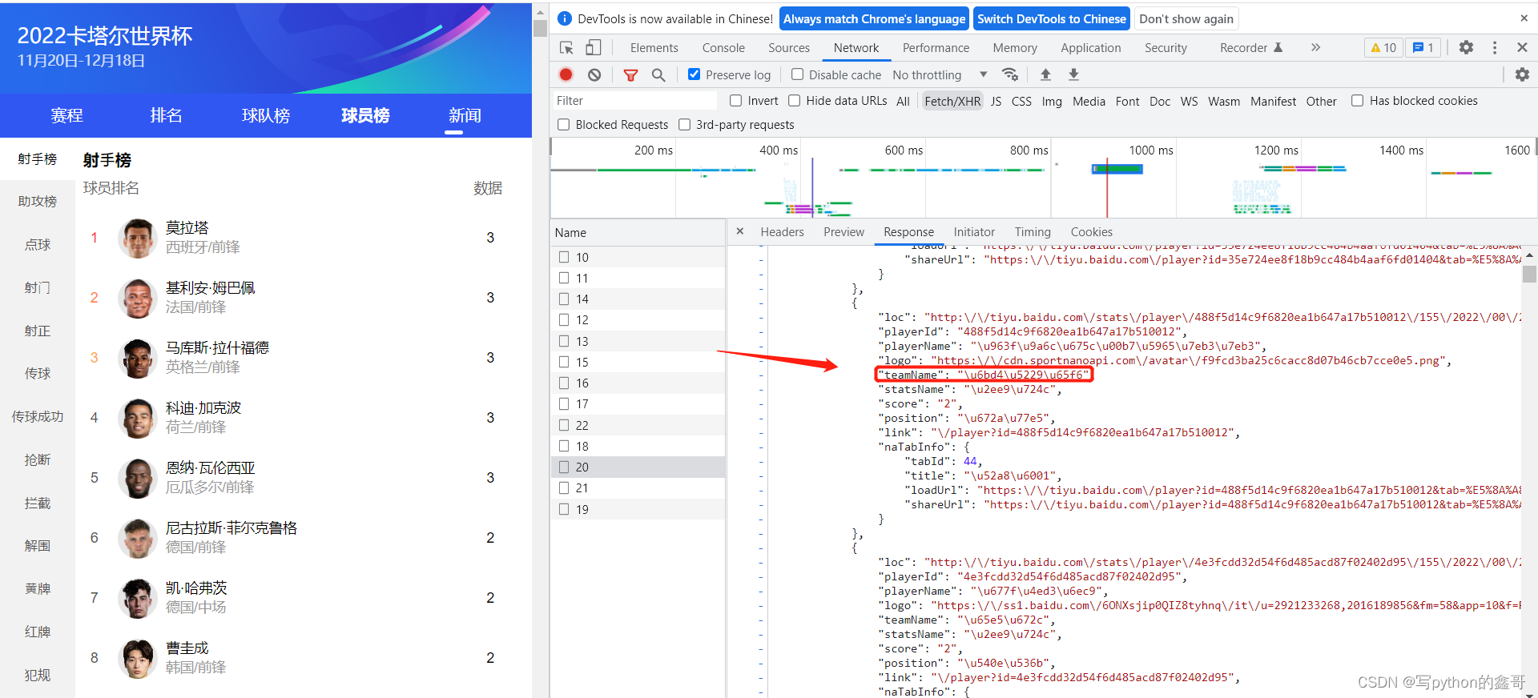Switch to Console tab
The height and width of the screenshot is (698, 1538).
(x=723, y=48)
